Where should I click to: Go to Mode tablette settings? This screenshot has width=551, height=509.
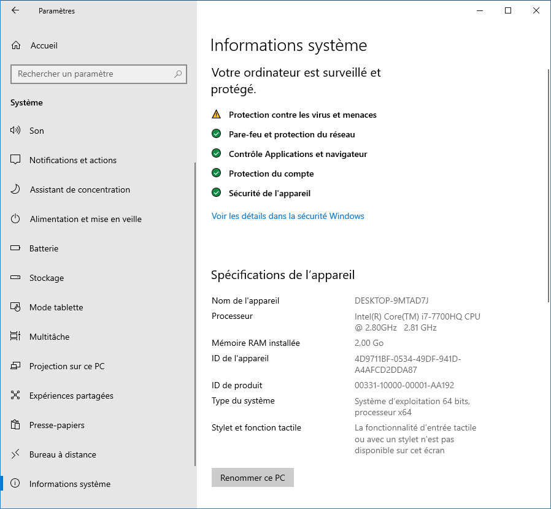[56, 307]
